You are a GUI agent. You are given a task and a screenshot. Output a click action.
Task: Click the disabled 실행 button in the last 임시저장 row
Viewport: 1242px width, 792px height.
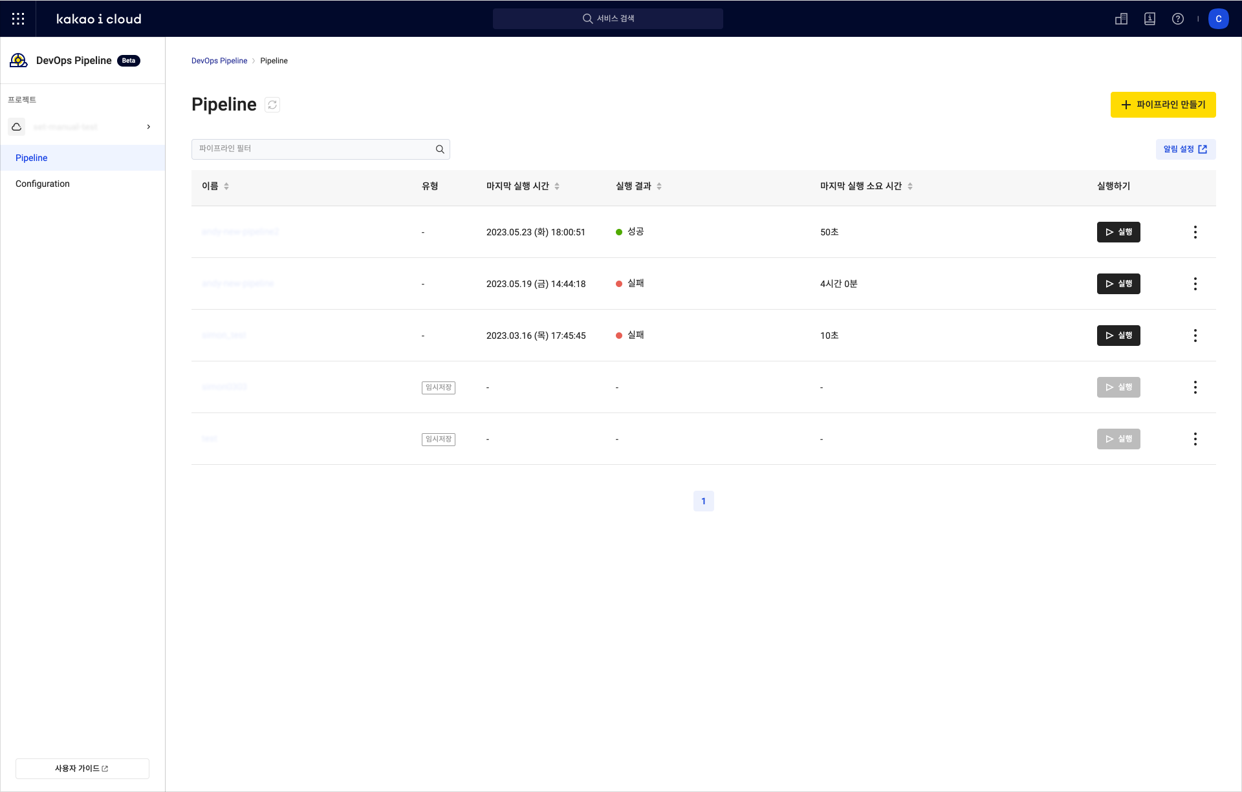pos(1118,439)
